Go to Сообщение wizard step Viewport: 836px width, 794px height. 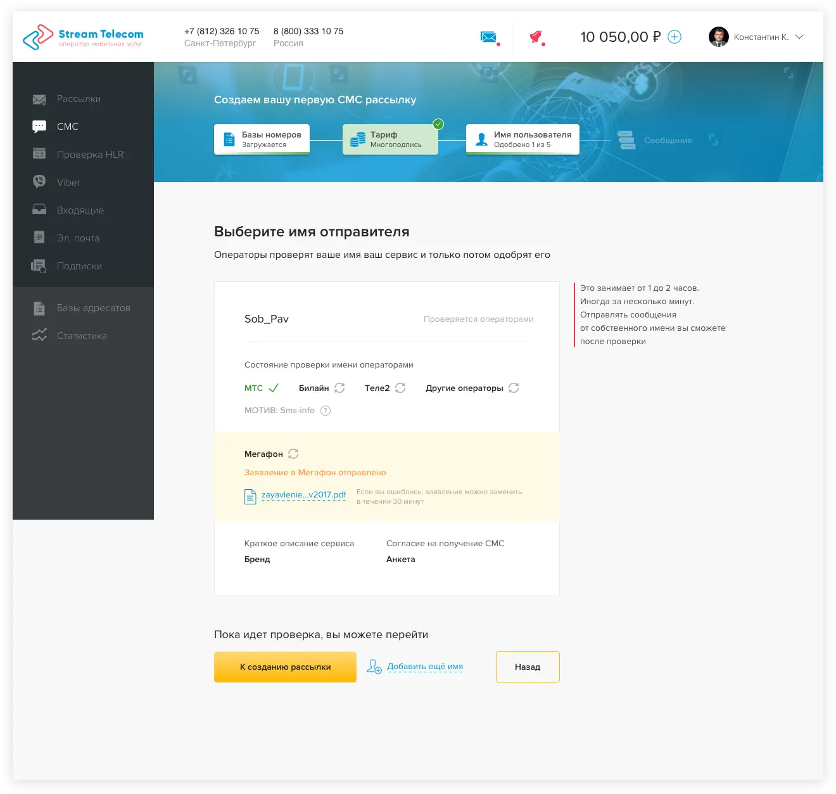pos(655,140)
